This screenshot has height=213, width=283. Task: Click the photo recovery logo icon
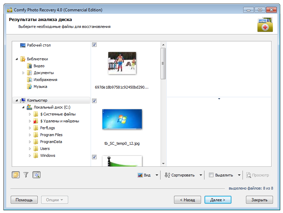tap(265, 25)
